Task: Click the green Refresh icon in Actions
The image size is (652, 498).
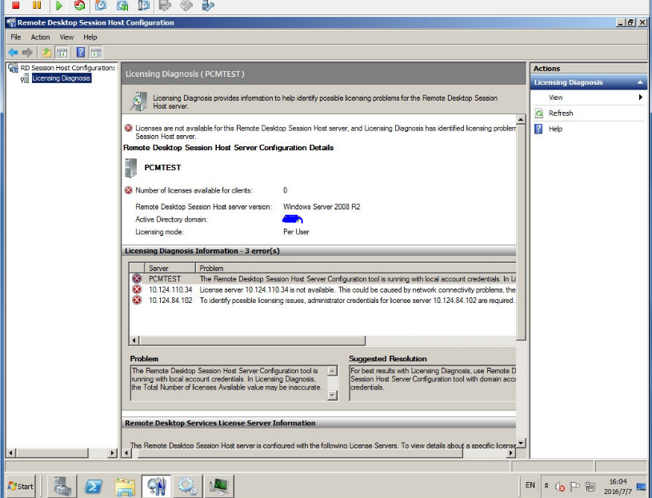Action: tap(539, 113)
